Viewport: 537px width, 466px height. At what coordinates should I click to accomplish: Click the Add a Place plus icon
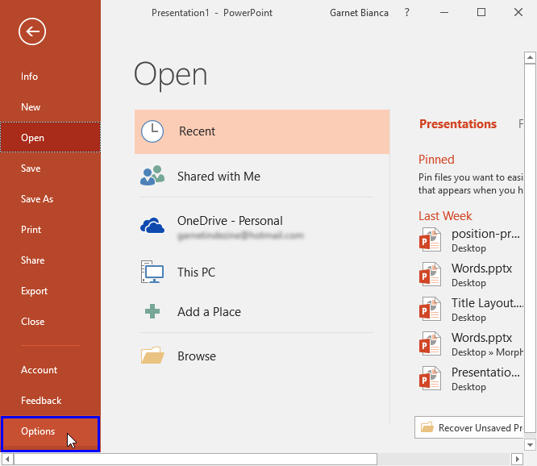pos(152,312)
